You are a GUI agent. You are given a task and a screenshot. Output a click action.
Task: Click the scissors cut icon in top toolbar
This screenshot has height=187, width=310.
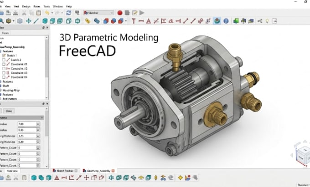(x=24, y=13)
